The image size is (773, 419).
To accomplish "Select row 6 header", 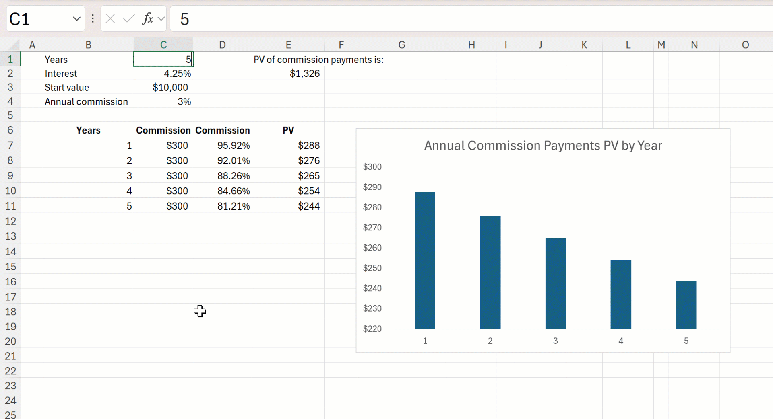I will pos(10,130).
